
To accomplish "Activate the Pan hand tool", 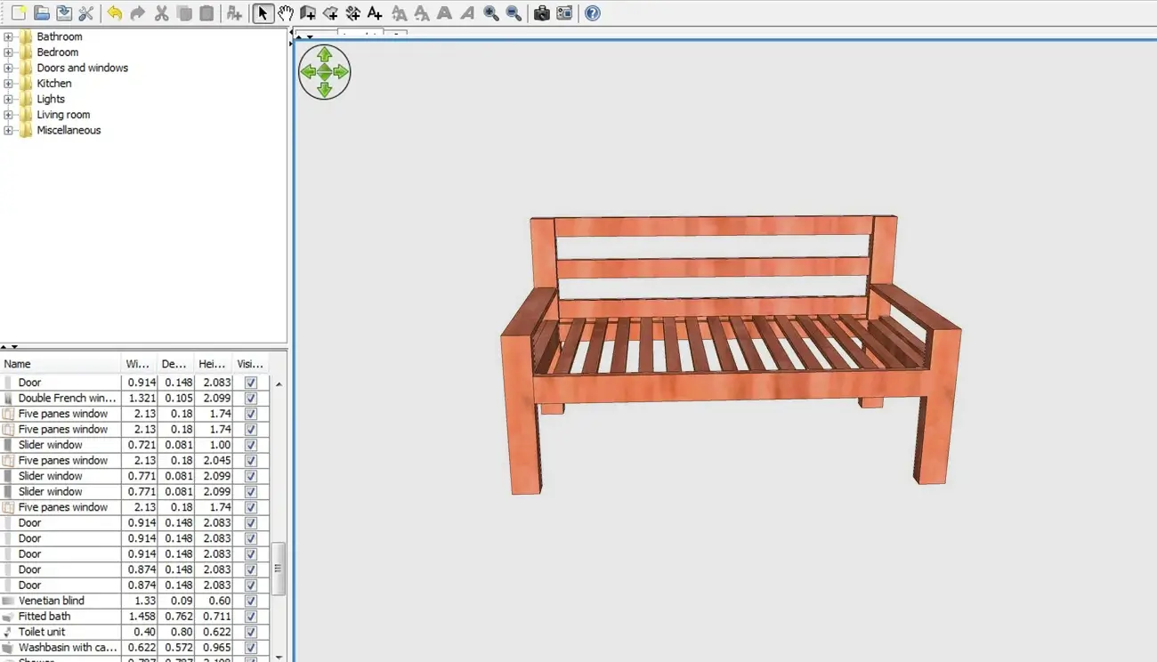I will click(x=285, y=12).
